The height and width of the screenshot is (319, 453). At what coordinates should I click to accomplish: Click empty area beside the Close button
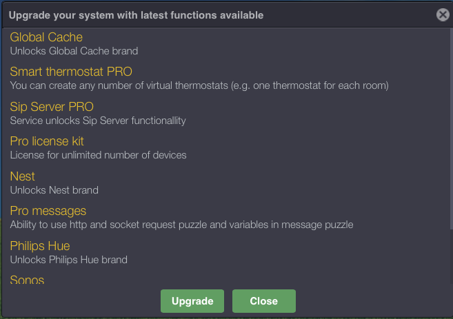[x=372, y=301]
